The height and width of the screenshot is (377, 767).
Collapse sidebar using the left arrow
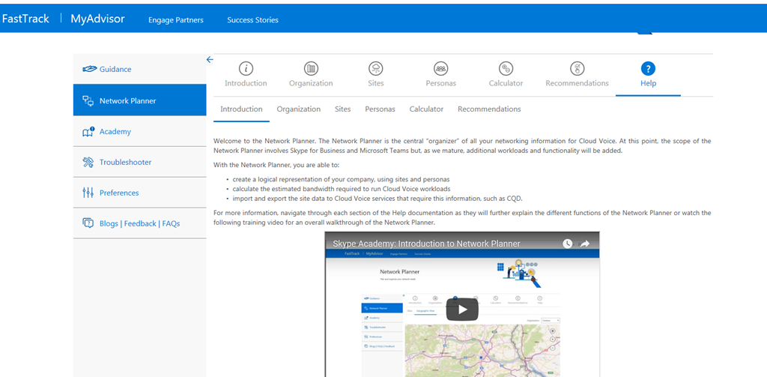210,59
